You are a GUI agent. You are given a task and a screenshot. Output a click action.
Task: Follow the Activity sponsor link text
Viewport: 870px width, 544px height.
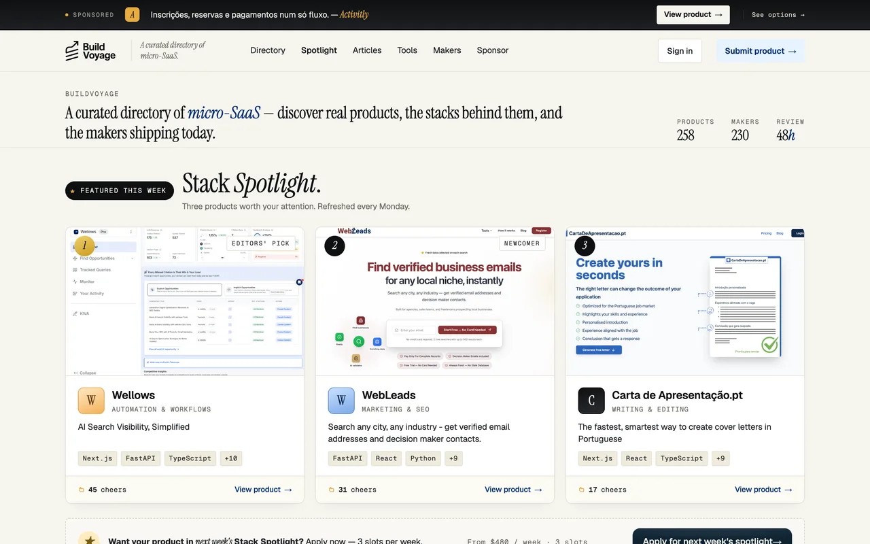coord(353,14)
